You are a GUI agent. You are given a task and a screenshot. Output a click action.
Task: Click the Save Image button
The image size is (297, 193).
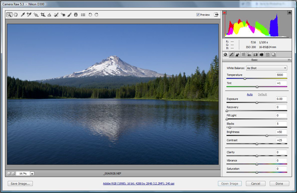(20, 184)
